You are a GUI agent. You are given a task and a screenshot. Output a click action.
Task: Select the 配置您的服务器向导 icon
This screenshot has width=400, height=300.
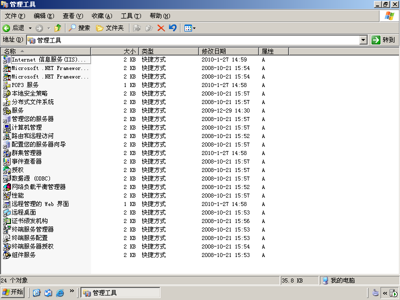(x=6, y=144)
